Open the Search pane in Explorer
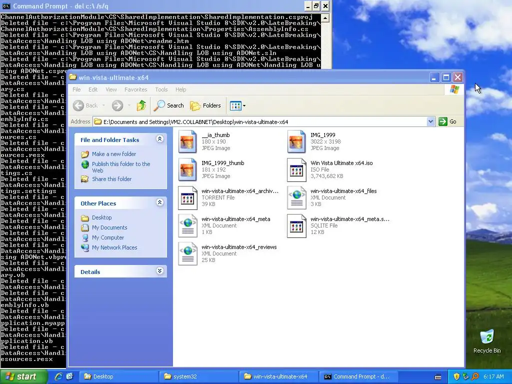This screenshot has height=384, width=512. click(x=169, y=105)
